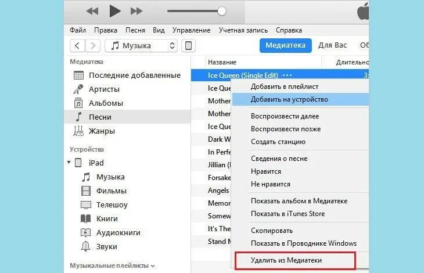Image resolution: width=424 pixels, height=273 pixels.
Task: Click the Звуки bell icon
Action: point(86,246)
